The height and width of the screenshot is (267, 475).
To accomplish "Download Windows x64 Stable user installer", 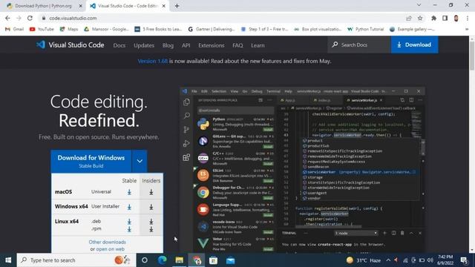I will (129, 207).
